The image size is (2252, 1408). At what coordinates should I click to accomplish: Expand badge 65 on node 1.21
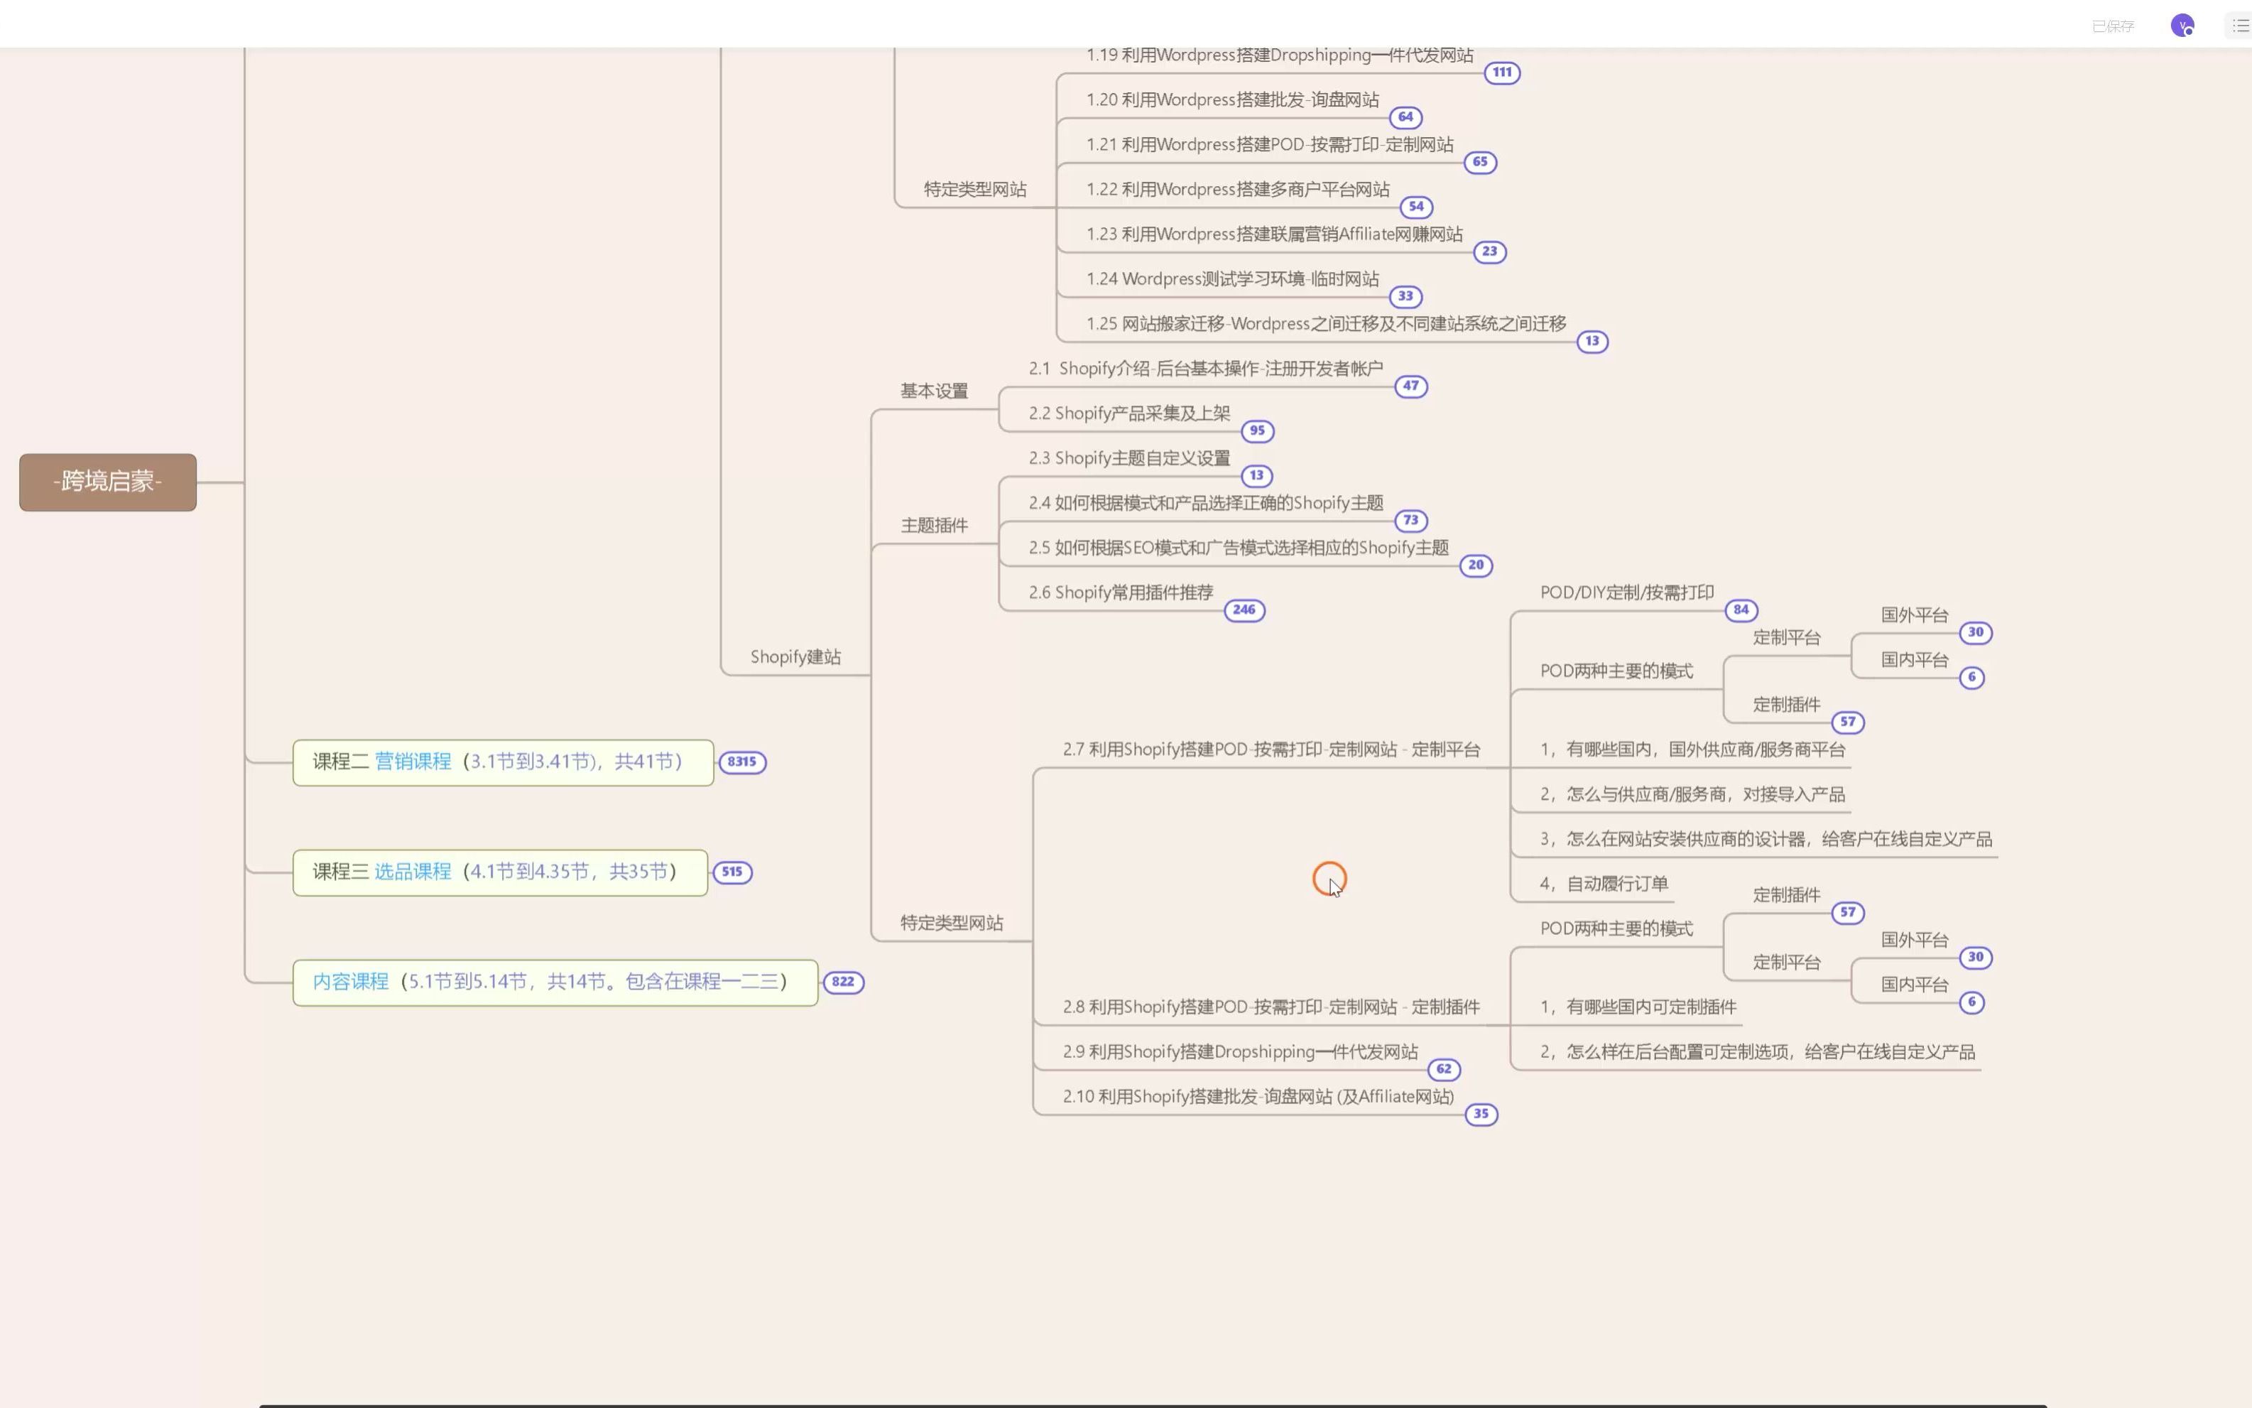click(x=1480, y=162)
